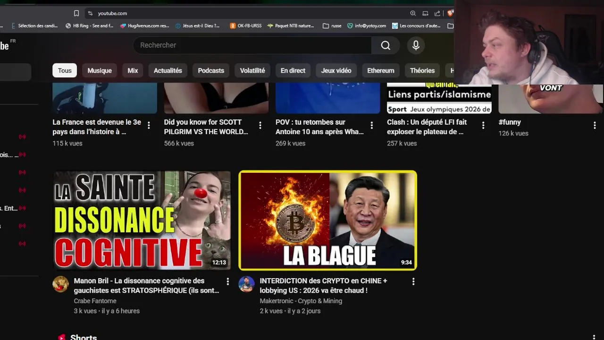Screen dimensions: 604x340
Task: Open more options for the #funny video
Action: pyautogui.click(x=595, y=125)
